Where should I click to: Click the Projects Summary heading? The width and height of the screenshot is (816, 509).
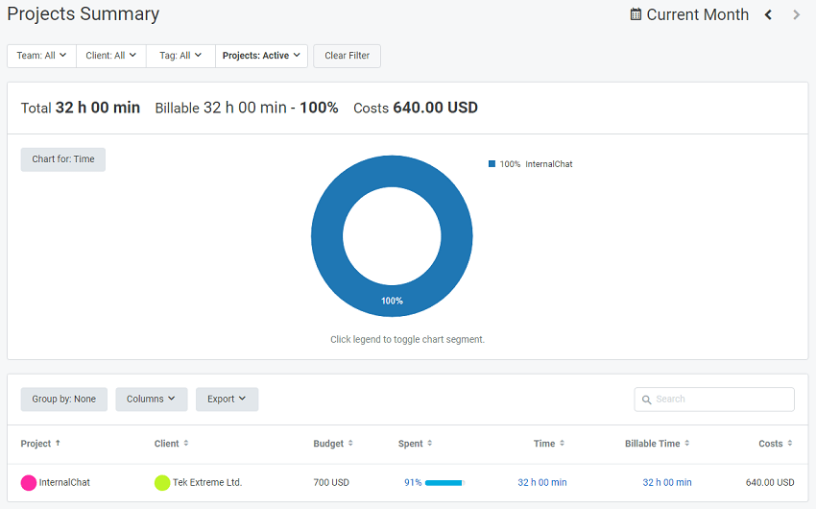pyautogui.click(x=84, y=14)
